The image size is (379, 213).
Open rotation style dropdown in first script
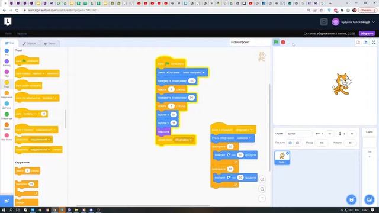194,72
